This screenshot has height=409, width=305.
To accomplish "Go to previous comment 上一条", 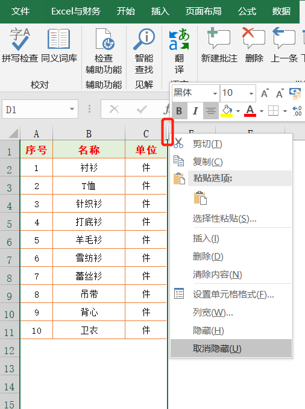I will [x=284, y=45].
